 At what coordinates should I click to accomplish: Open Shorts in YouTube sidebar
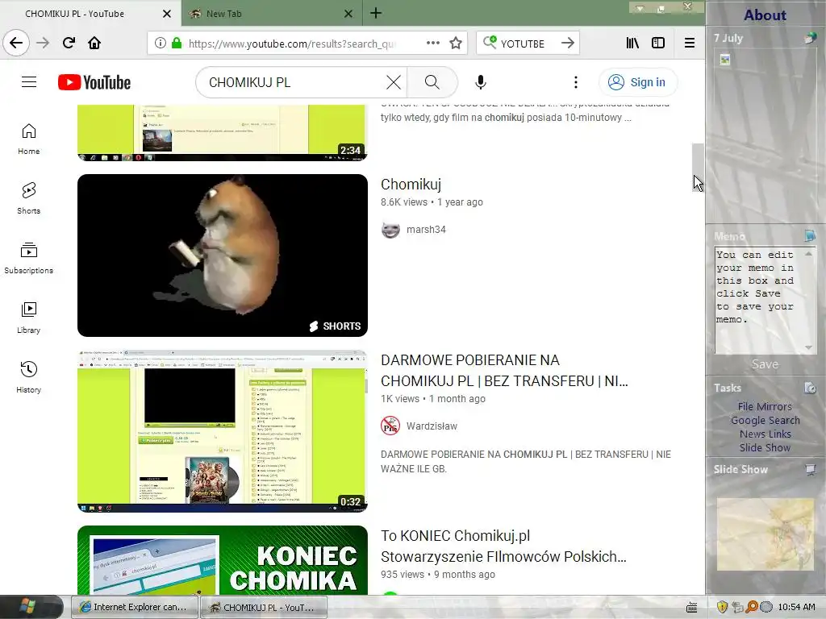click(28, 198)
